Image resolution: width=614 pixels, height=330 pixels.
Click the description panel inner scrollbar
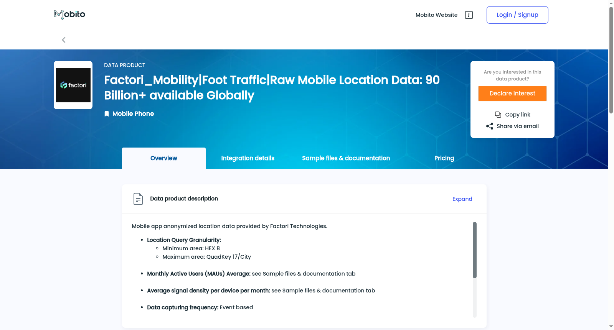(475, 250)
